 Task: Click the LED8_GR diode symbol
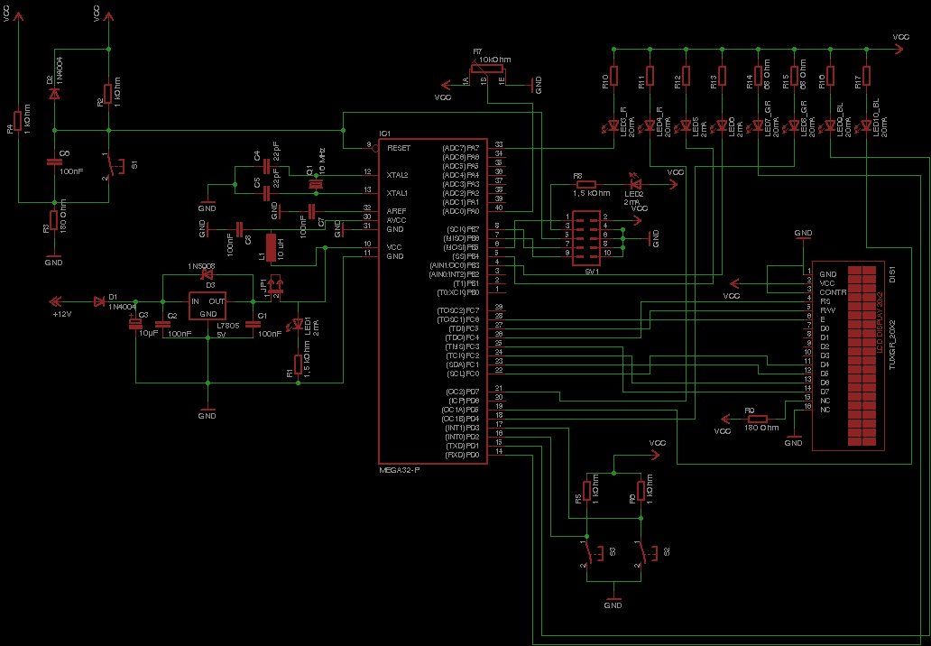[793, 126]
